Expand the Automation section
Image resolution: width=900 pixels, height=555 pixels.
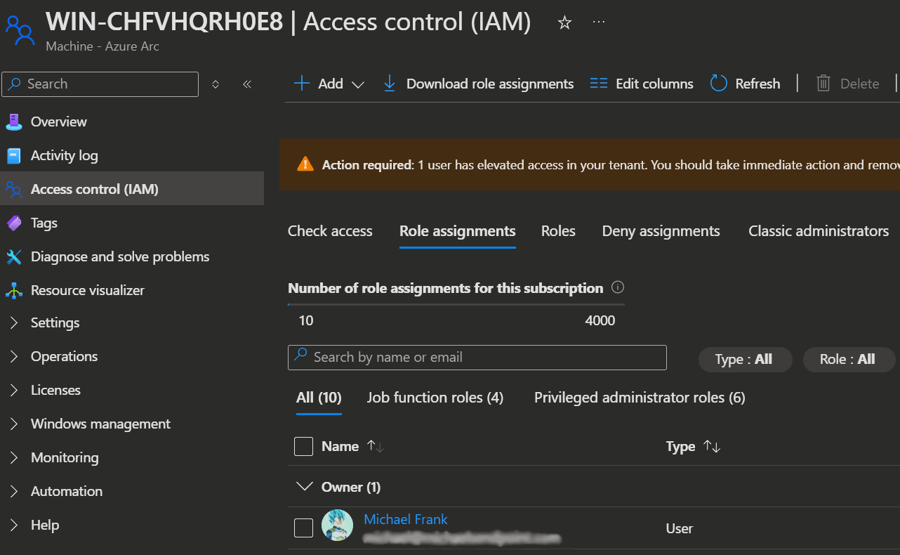pyautogui.click(x=14, y=491)
